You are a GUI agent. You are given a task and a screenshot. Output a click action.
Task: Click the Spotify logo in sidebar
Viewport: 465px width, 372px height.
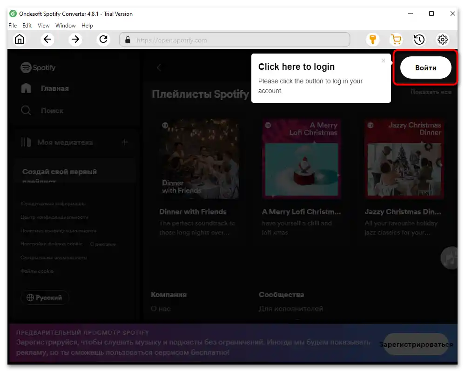[x=38, y=68]
